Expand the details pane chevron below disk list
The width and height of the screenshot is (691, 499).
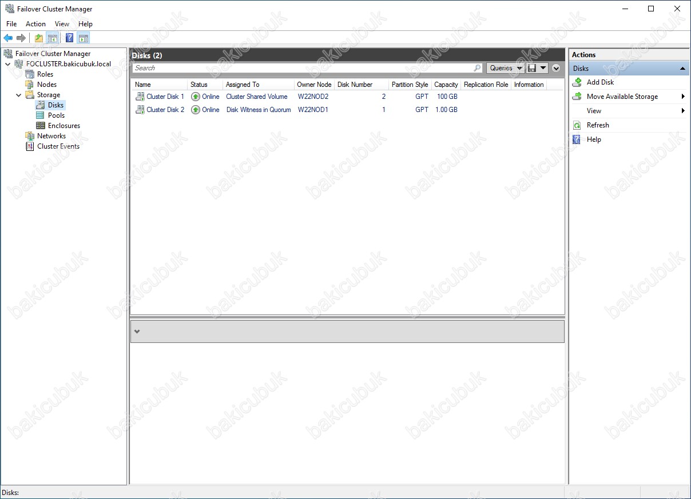pyautogui.click(x=137, y=332)
